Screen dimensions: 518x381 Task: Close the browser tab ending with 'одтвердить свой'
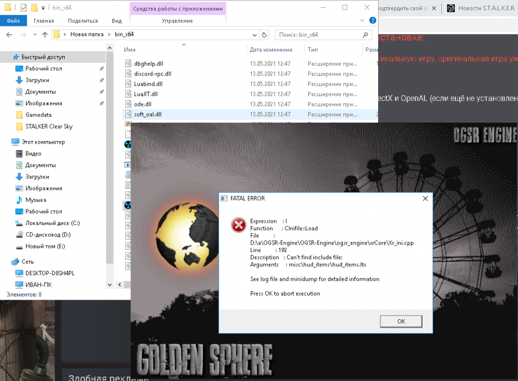tap(434, 8)
